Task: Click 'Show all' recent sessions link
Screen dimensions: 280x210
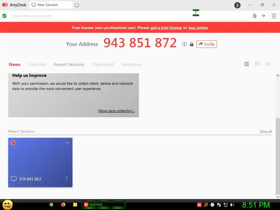Action: 266,131
